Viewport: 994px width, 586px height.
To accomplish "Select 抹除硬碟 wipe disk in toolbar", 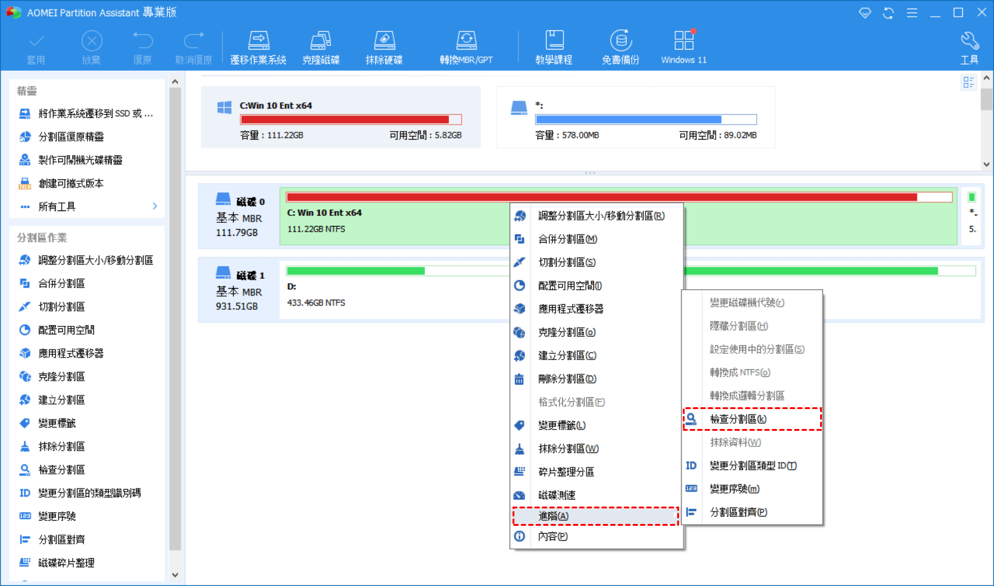I will 384,48.
